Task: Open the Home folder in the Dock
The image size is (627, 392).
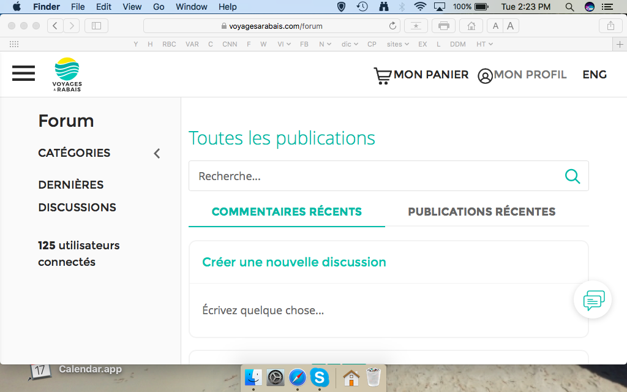Action: 351,377
